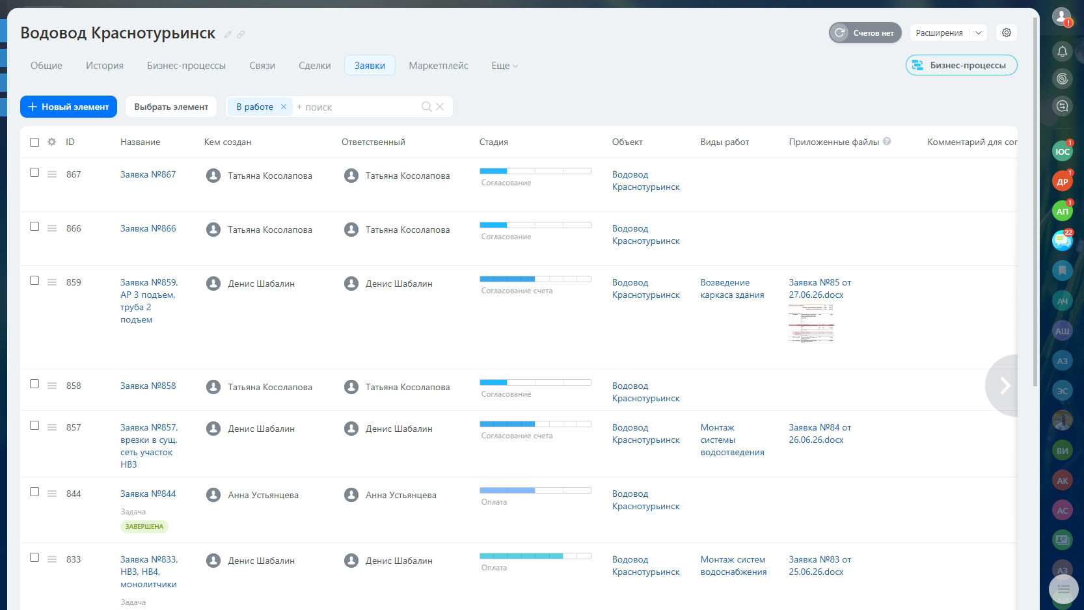Click the Новый элемент button
1084x610 pixels.
[68, 107]
